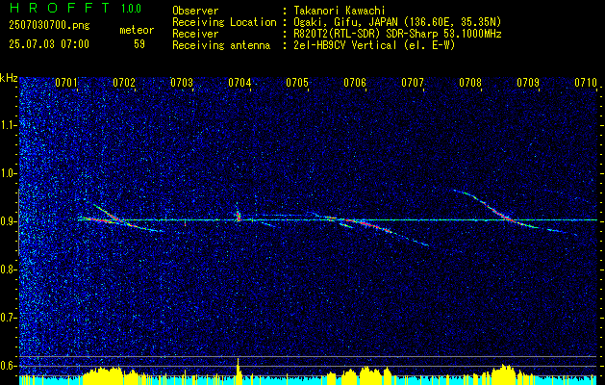Click the meteor count 59
This screenshot has height=385, width=605.
139,44
